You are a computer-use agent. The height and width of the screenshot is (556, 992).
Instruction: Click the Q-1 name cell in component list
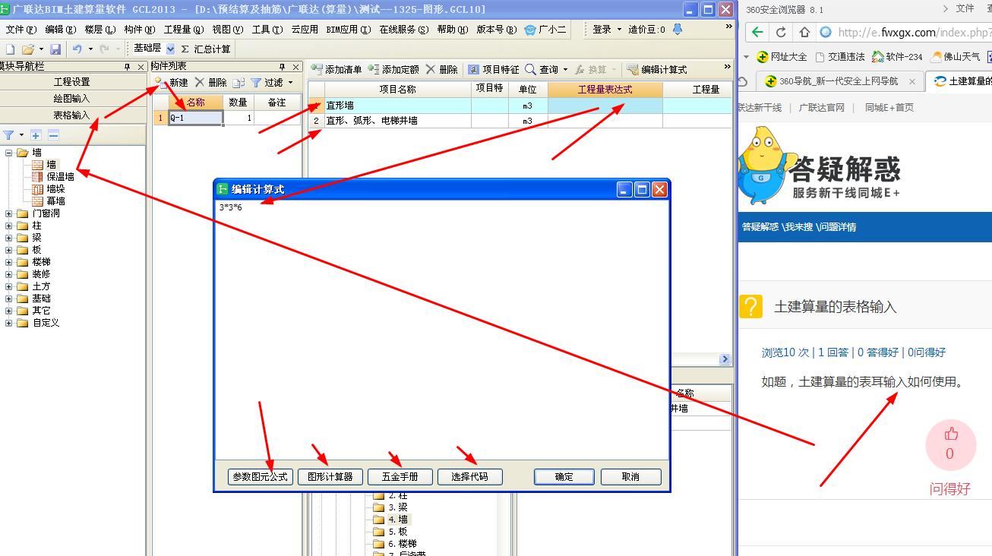[x=195, y=118]
